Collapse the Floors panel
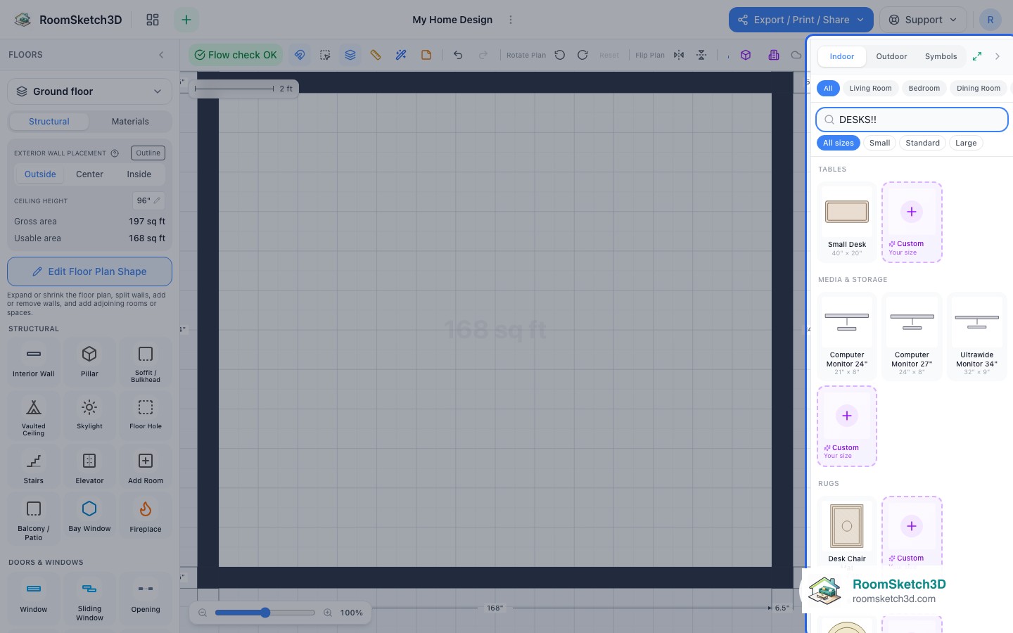1013x633 pixels. click(161, 55)
